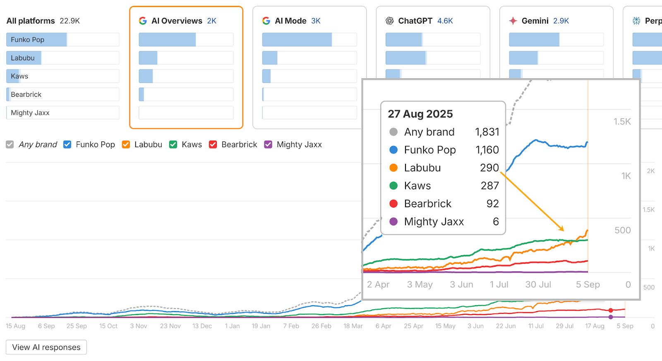Image resolution: width=662 pixels, height=361 pixels.
Task: Select the ChatGPT logo icon
Action: coord(389,21)
